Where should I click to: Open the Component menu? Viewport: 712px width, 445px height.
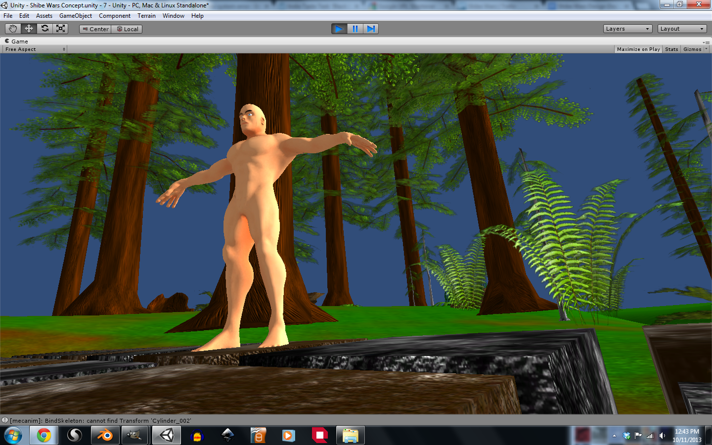(x=115, y=16)
